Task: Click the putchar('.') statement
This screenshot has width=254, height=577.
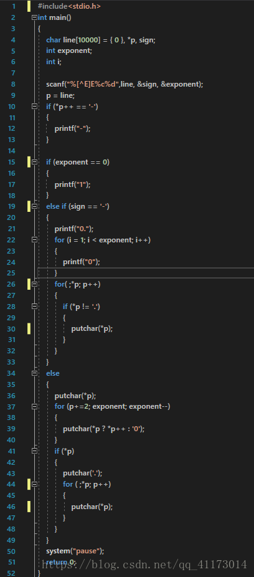Action: pos(83,473)
